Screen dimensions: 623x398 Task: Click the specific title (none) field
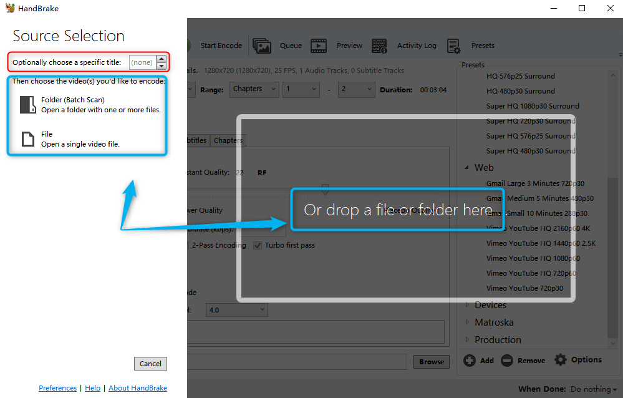pos(143,62)
